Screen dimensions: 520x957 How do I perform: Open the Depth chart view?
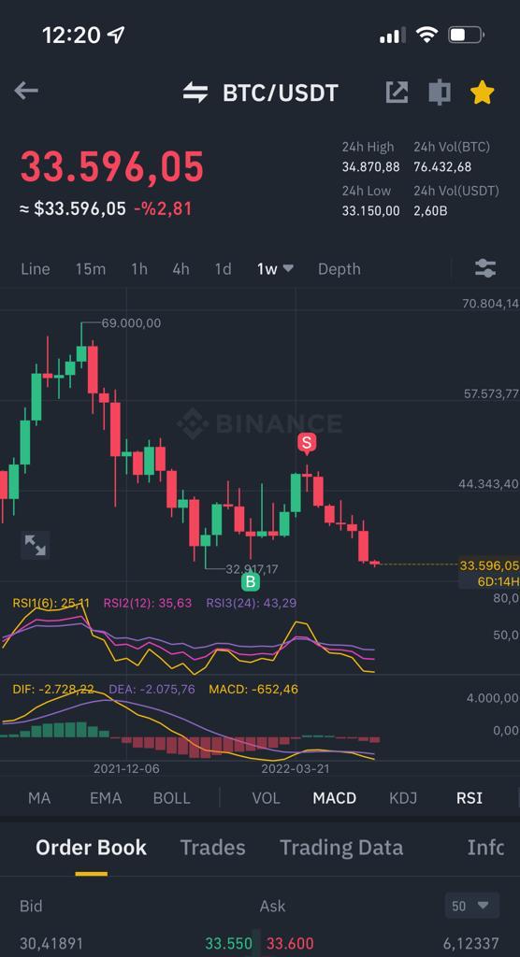[x=339, y=269]
